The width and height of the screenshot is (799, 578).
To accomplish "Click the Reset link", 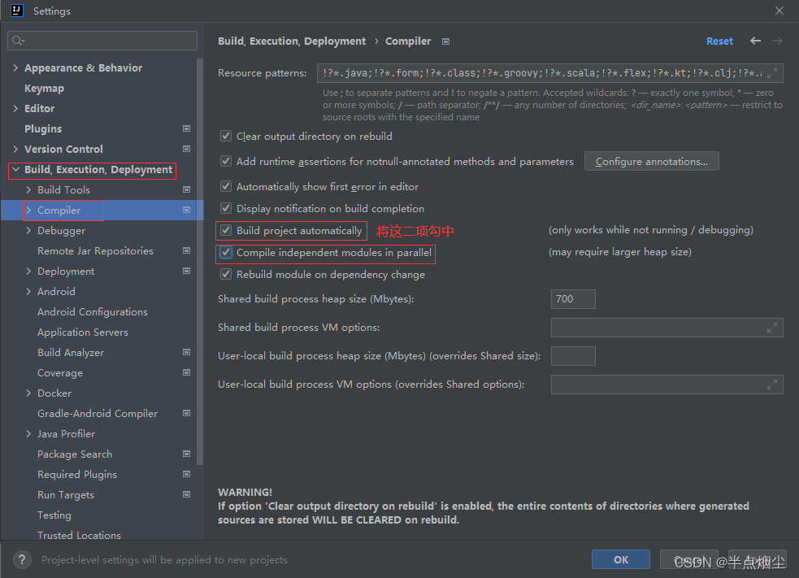I will (719, 41).
